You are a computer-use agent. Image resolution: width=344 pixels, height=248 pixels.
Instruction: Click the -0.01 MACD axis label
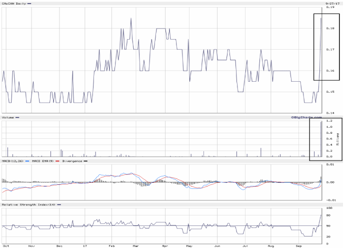[x=330, y=199]
